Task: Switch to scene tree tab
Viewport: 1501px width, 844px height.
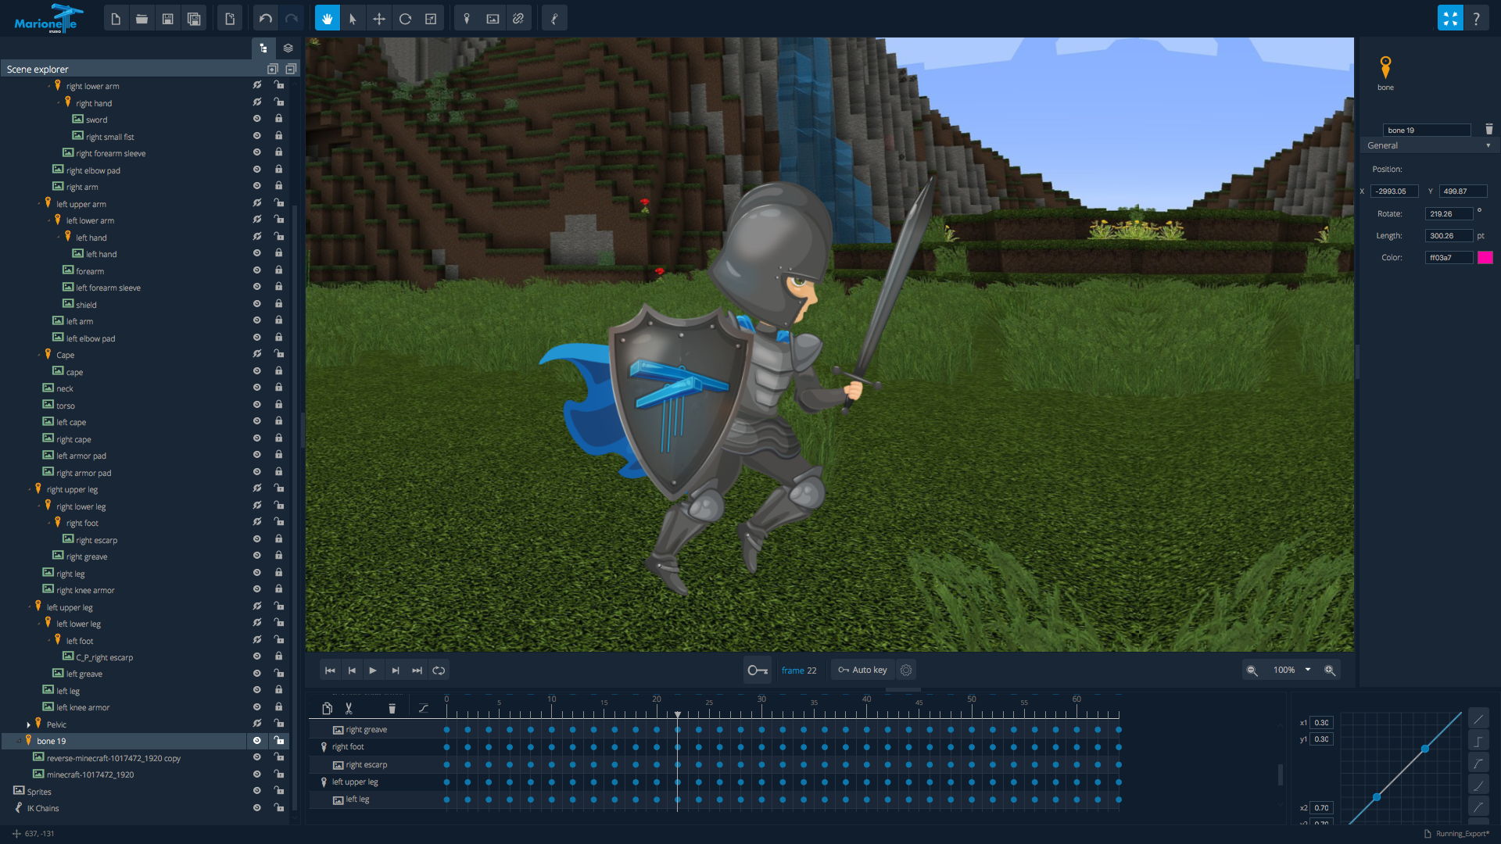Action: pos(263,48)
